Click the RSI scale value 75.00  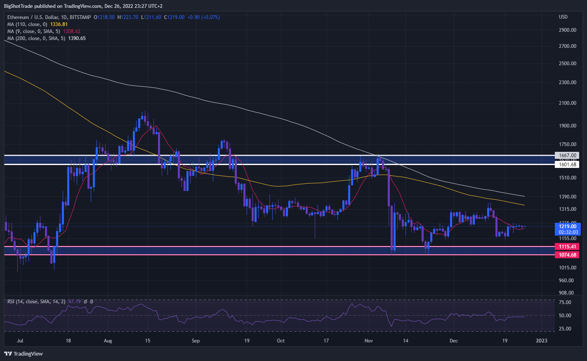tap(565, 302)
